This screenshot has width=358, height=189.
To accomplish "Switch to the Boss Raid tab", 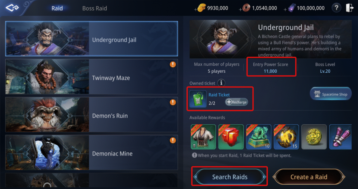I will 94,8.
